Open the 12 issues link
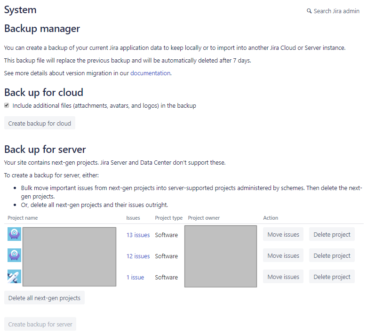 click(x=138, y=256)
